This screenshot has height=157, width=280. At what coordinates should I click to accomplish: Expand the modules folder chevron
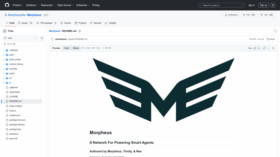(x=4, y=69)
